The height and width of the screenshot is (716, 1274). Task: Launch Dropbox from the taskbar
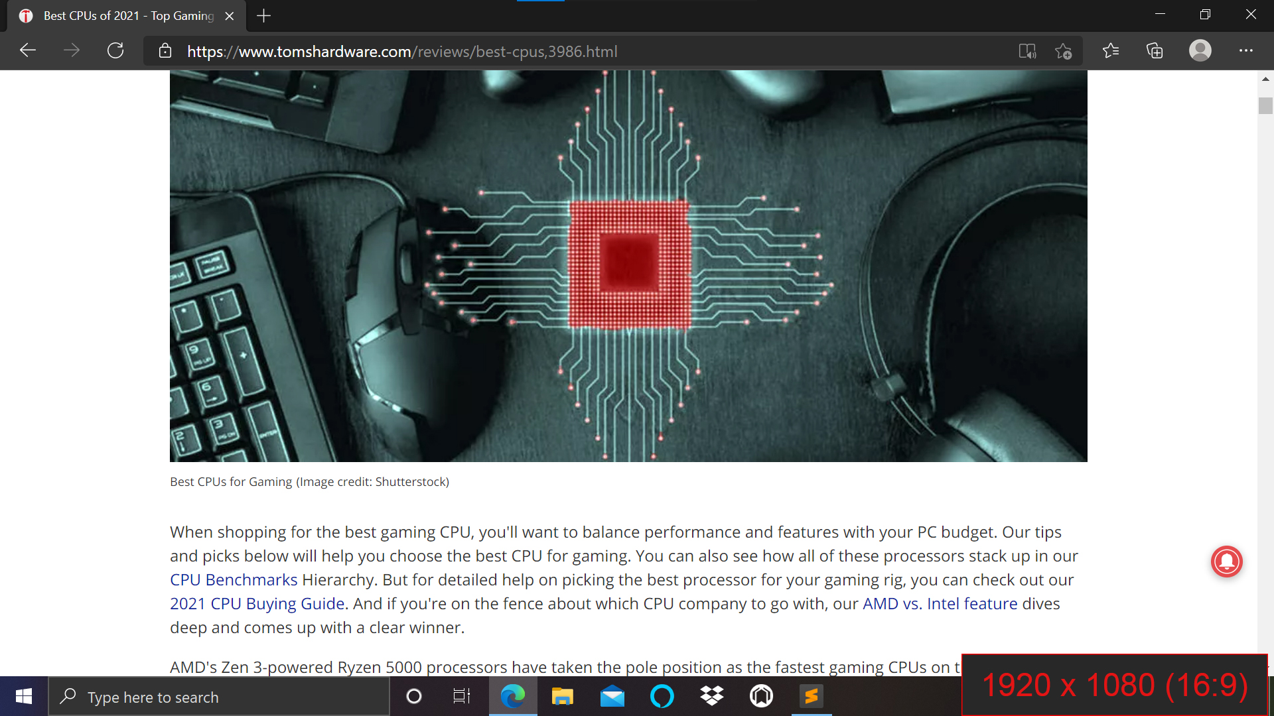[x=711, y=696]
